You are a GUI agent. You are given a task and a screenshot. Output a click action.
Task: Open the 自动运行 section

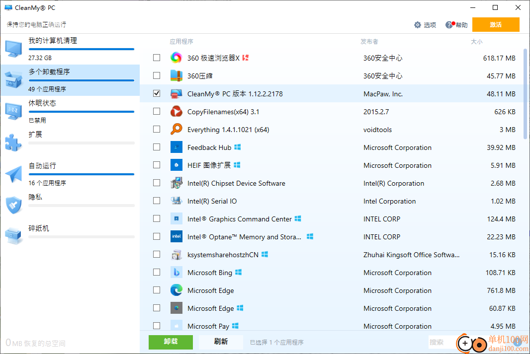tap(70, 174)
